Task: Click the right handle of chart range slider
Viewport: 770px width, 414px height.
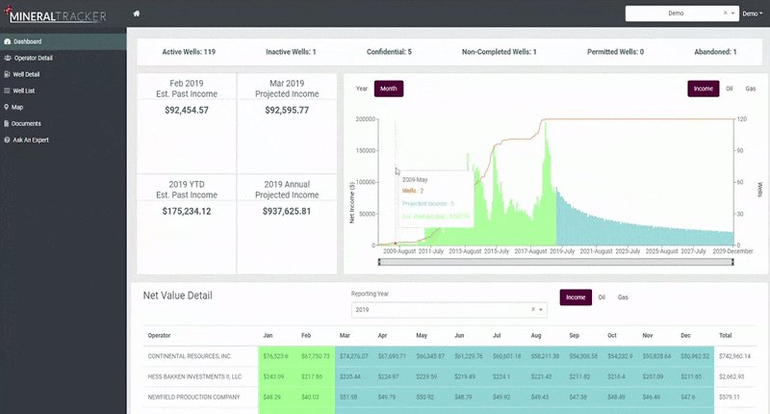Action: pyautogui.click(x=732, y=262)
